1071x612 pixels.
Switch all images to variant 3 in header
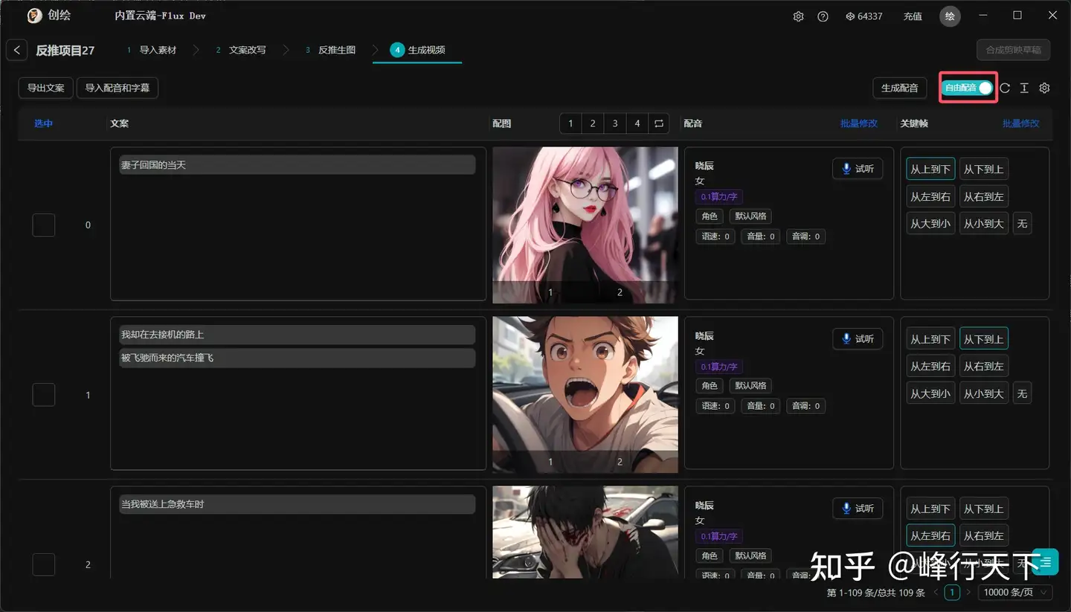(615, 123)
